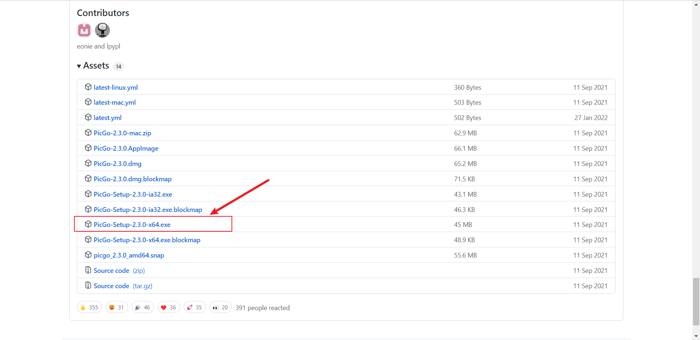This screenshot has height=340, width=700.
Task: Click the '360 Bytes' file size
Action: pos(468,88)
